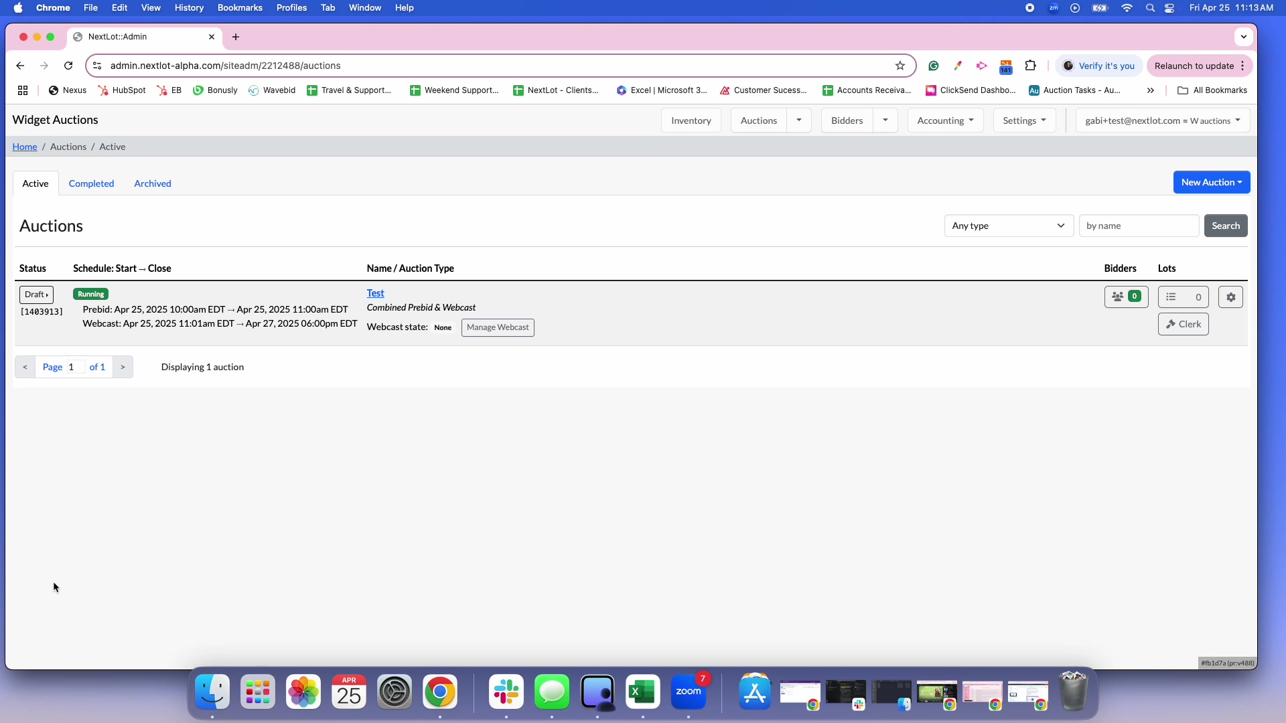This screenshot has height=723, width=1286.
Task: Click the Grammarly extension icon
Action: (x=934, y=66)
